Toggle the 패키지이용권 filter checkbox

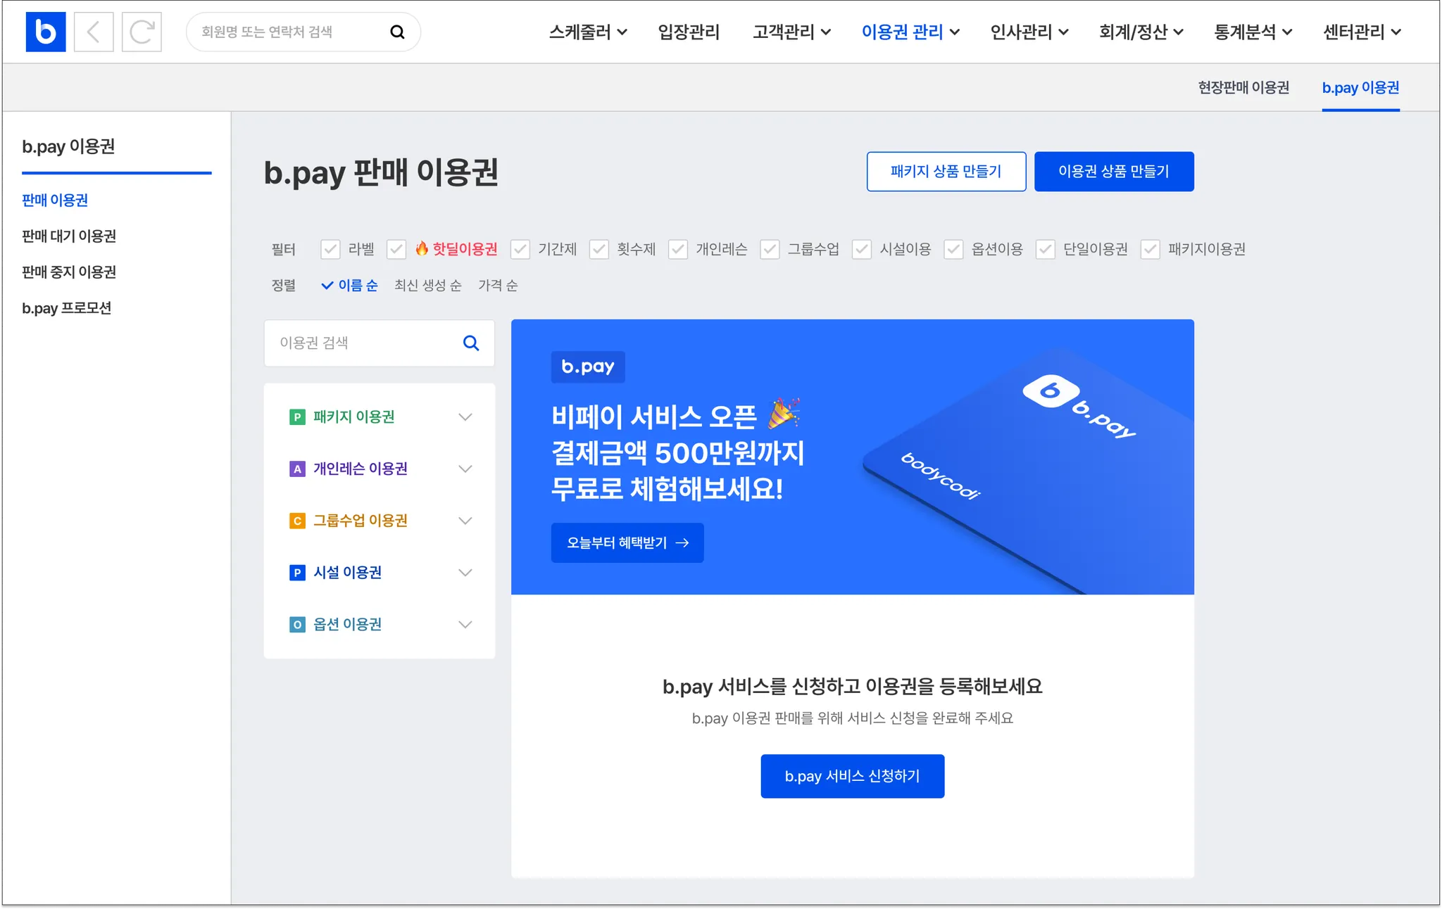click(1150, 249)
